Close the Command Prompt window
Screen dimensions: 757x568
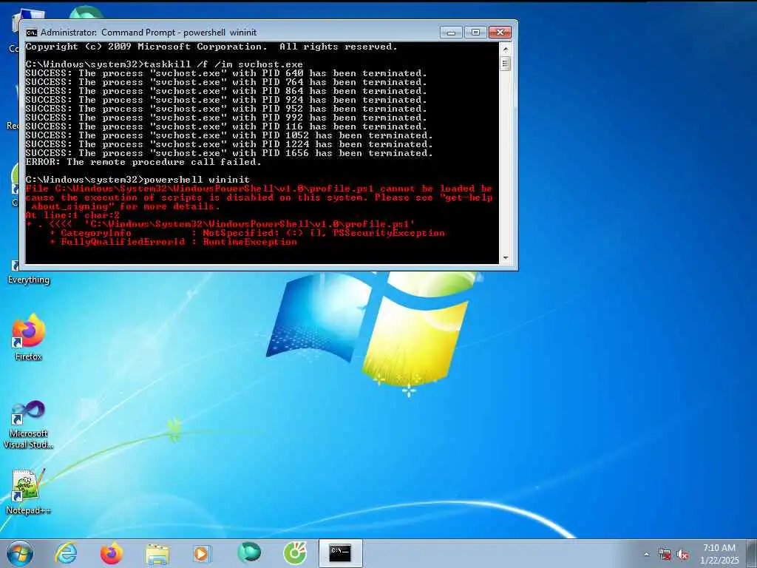click(500, 33)
